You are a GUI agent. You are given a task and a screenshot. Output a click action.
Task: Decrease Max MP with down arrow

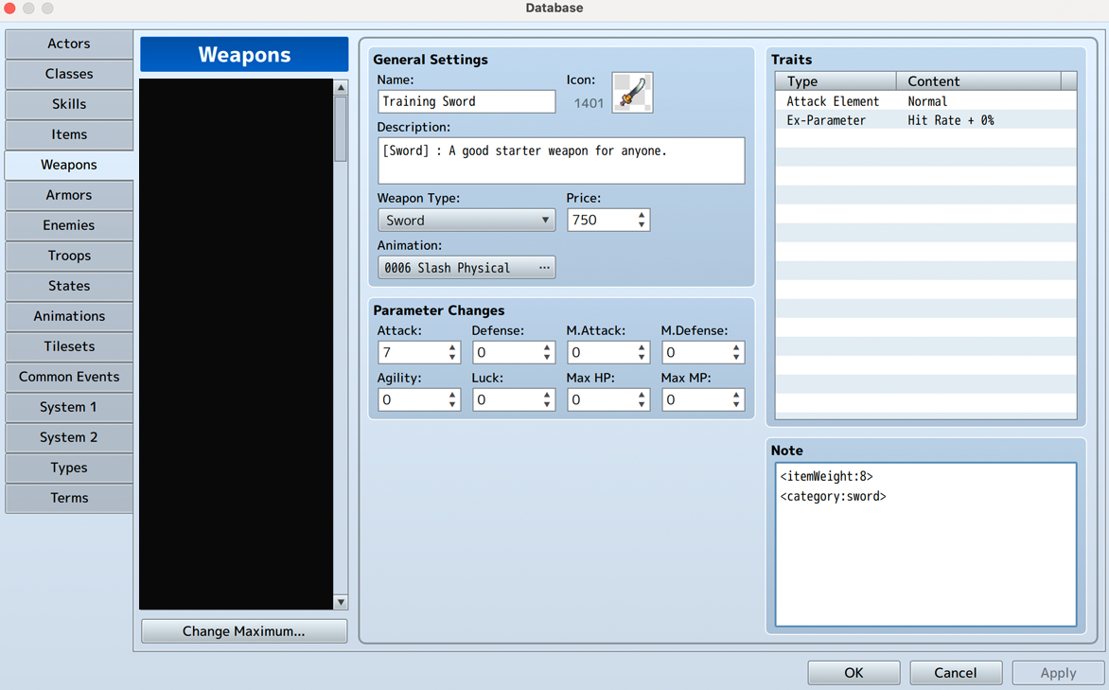click(x=736, y=405)
